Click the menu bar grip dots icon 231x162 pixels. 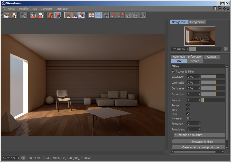(4, 8)
